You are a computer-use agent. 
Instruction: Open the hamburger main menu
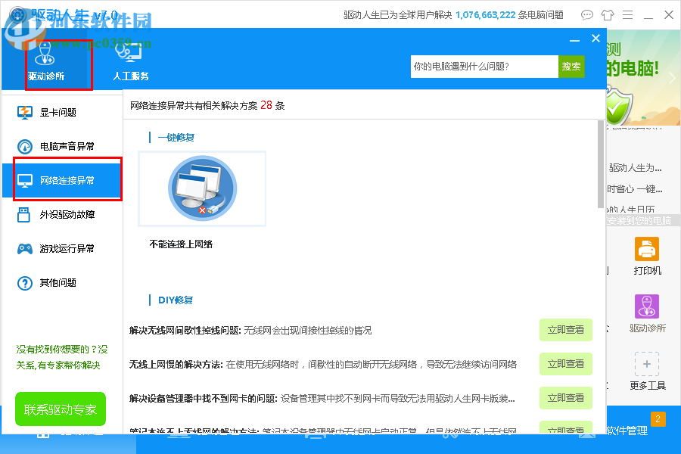point(629,14)
